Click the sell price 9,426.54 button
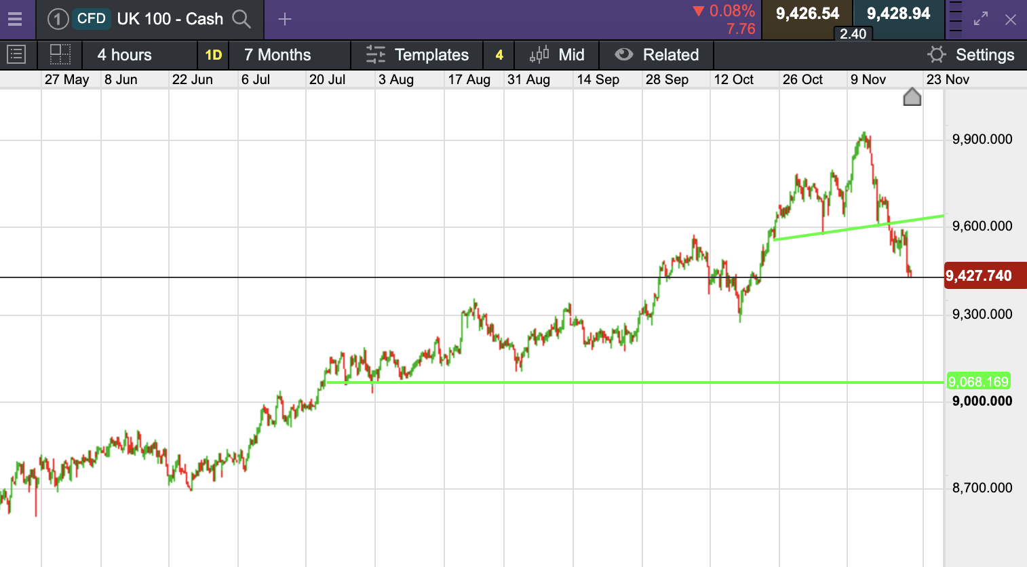The width and height of the screenshot is (1027, 567). click(x=807, y=14)
